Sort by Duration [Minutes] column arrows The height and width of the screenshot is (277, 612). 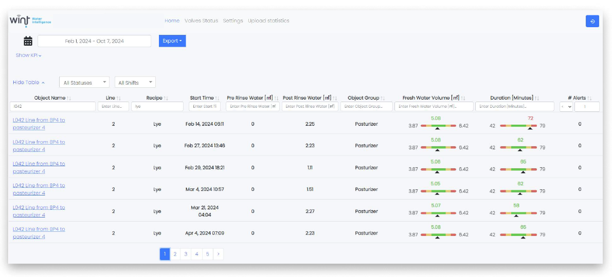[x=536, y=98]
